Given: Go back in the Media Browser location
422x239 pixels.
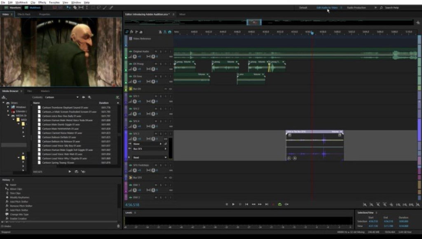Looking at the screenshot, I should click(83, 97).
